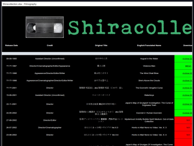
Task: Open Archive link for She's Above the Clouds
Action: pyautogui.click(x=187, y=81)
